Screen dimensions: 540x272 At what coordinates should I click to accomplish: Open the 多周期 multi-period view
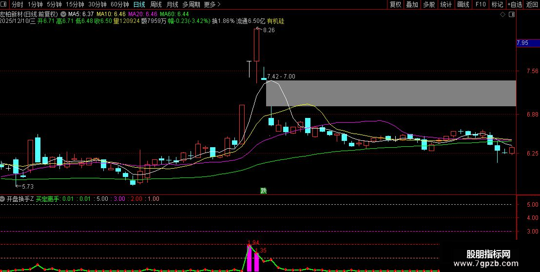click(191, 4)
